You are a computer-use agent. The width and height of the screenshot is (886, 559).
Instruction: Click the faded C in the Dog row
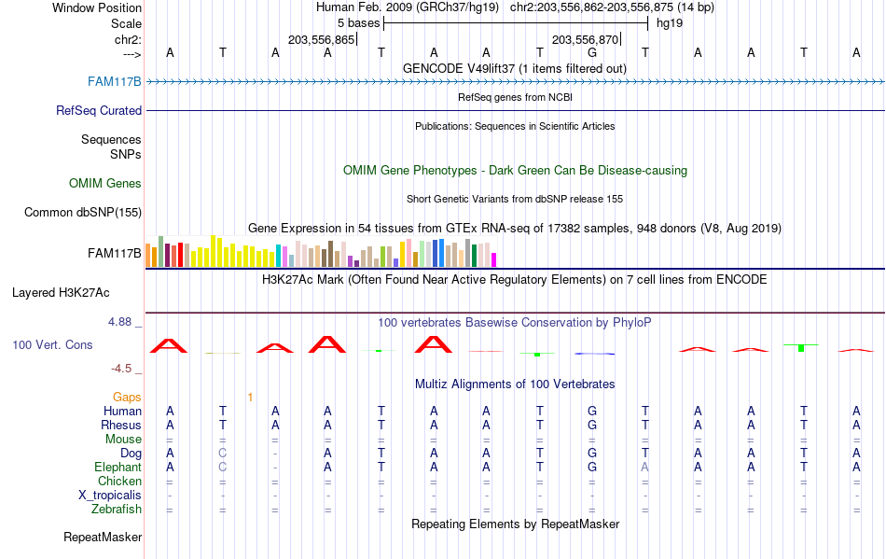point(223,453)
